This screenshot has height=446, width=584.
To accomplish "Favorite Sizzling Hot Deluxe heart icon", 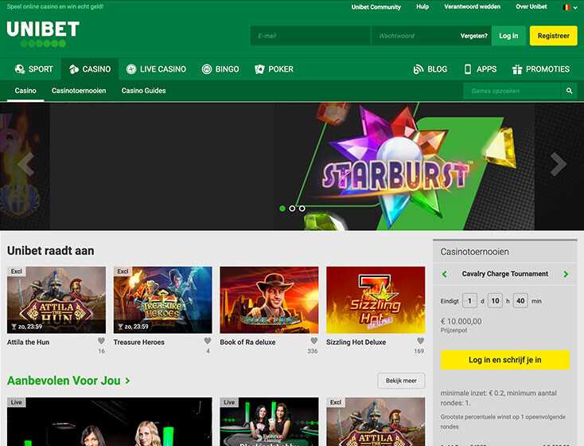I will tap(421, 341).
